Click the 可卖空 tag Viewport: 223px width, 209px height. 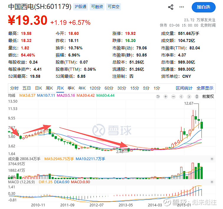coord(114,7)
